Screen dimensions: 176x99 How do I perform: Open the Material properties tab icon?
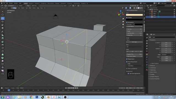tap(147, 70)
